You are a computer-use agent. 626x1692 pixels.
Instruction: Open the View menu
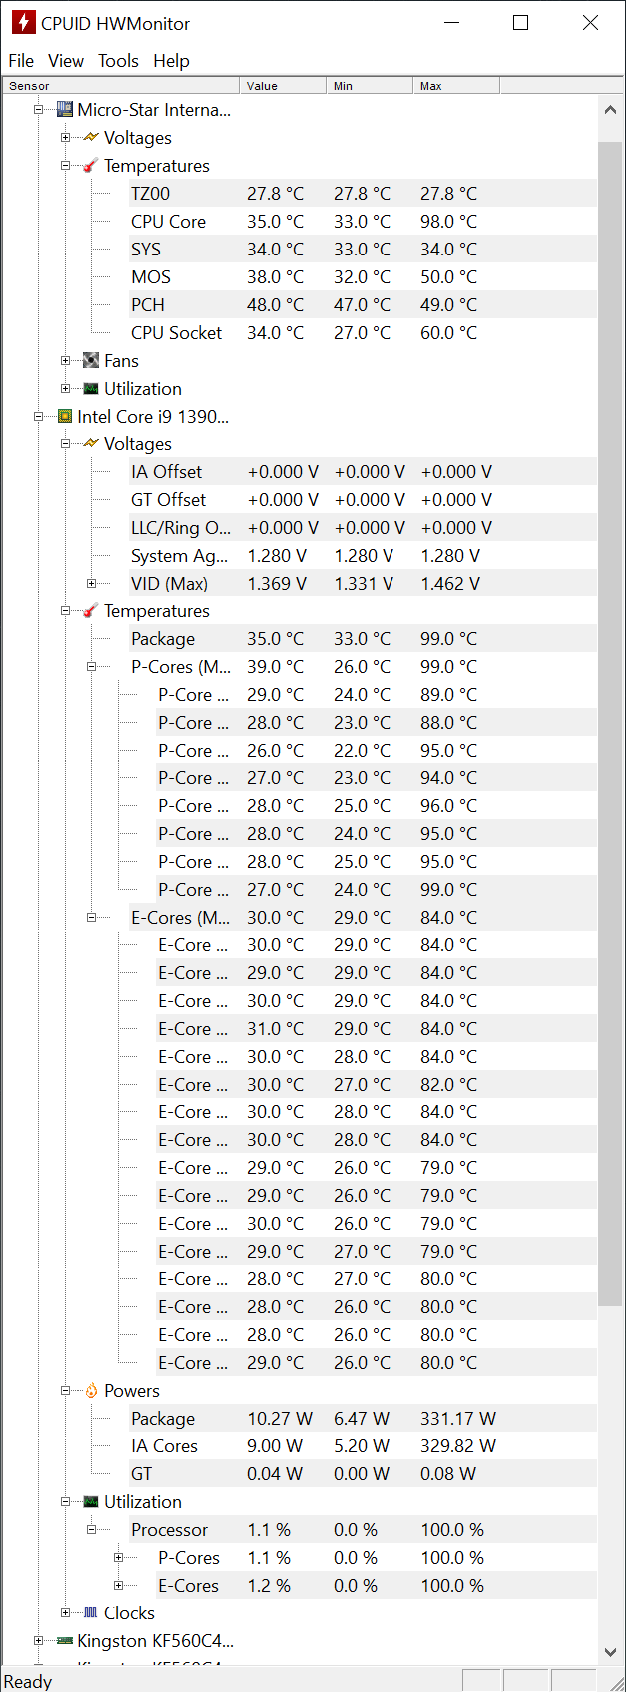(67, 61)
